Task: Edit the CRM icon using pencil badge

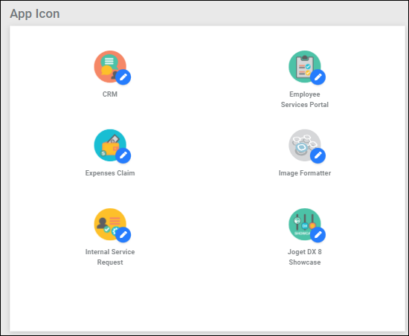Action: tap(123, 77)
